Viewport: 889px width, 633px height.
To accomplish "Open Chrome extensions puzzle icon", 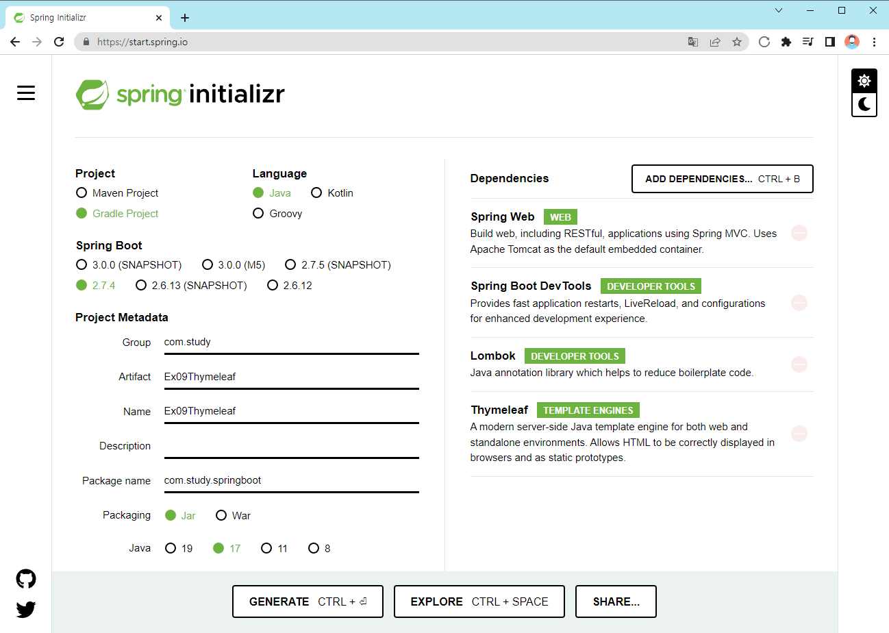I will tap(786, 42).
